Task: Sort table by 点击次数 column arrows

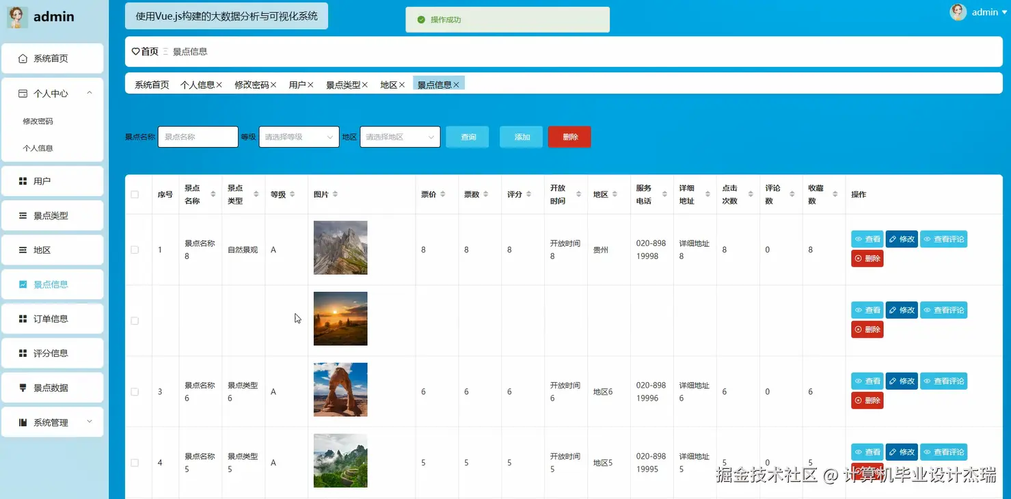Action: pos(749,195)
